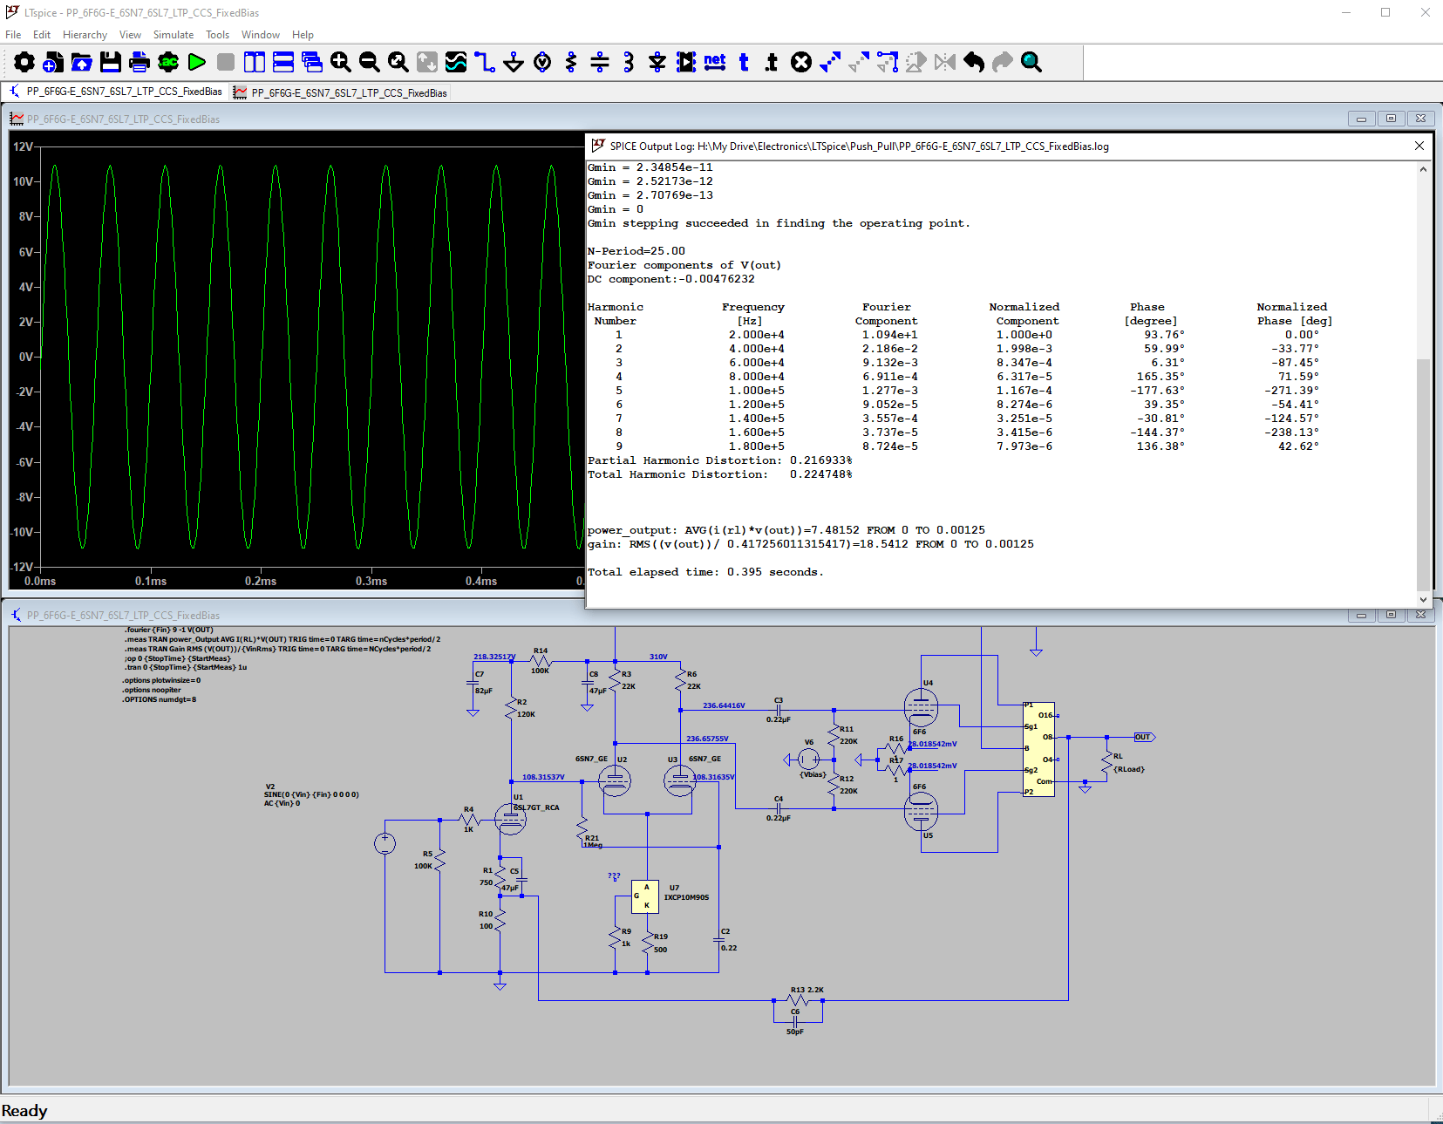Click the Zoom In magnifier

click(x=341, y=62)
